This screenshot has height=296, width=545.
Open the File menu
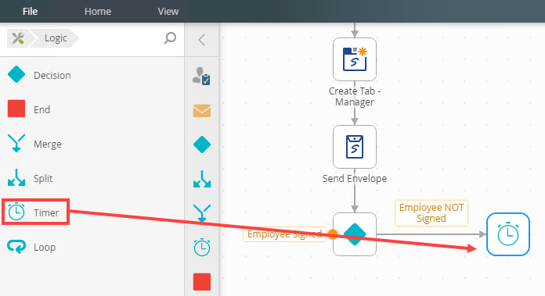pos(30,11)
